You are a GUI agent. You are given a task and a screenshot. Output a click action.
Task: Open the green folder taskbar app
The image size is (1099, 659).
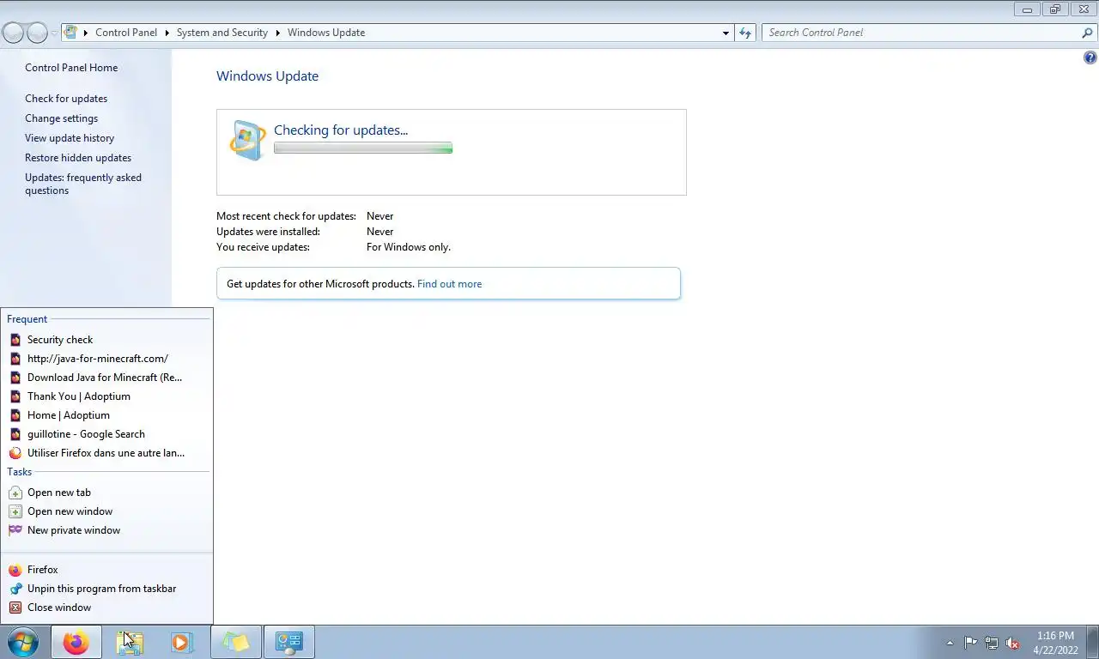coord(235,642)
